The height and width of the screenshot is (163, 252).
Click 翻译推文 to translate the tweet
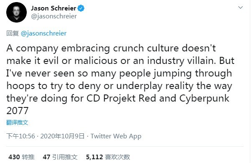click(x=17, y=122)
